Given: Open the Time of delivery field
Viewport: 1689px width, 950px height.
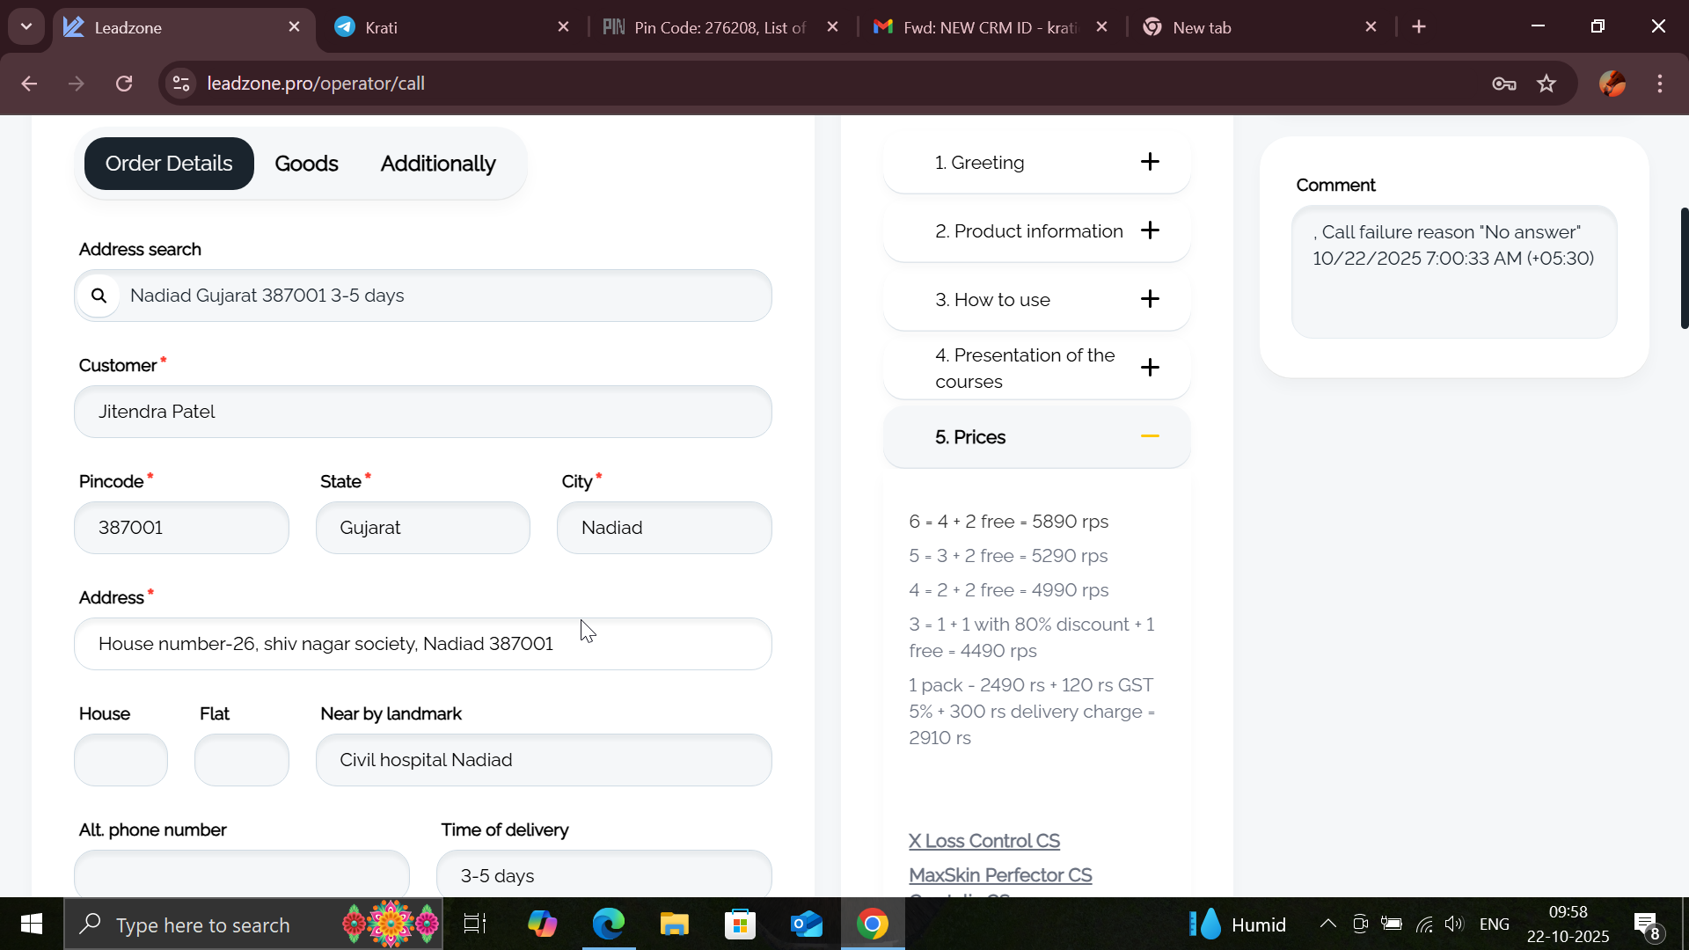Looking at the screenshot, I should [x=603, y=875].
